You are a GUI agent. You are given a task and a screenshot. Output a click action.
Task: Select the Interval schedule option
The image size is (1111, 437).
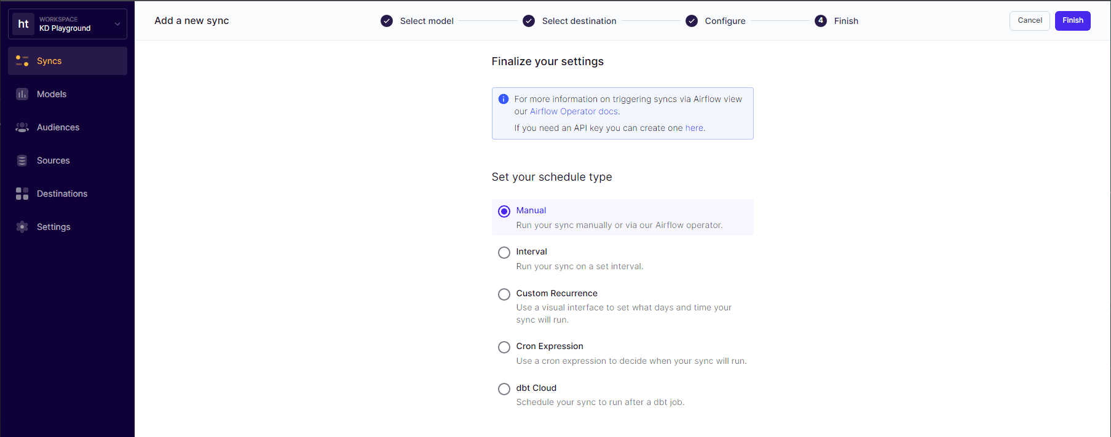(x=504, y=252)
